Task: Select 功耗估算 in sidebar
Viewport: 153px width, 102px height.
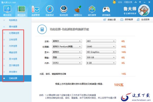Action: (16, 78)
